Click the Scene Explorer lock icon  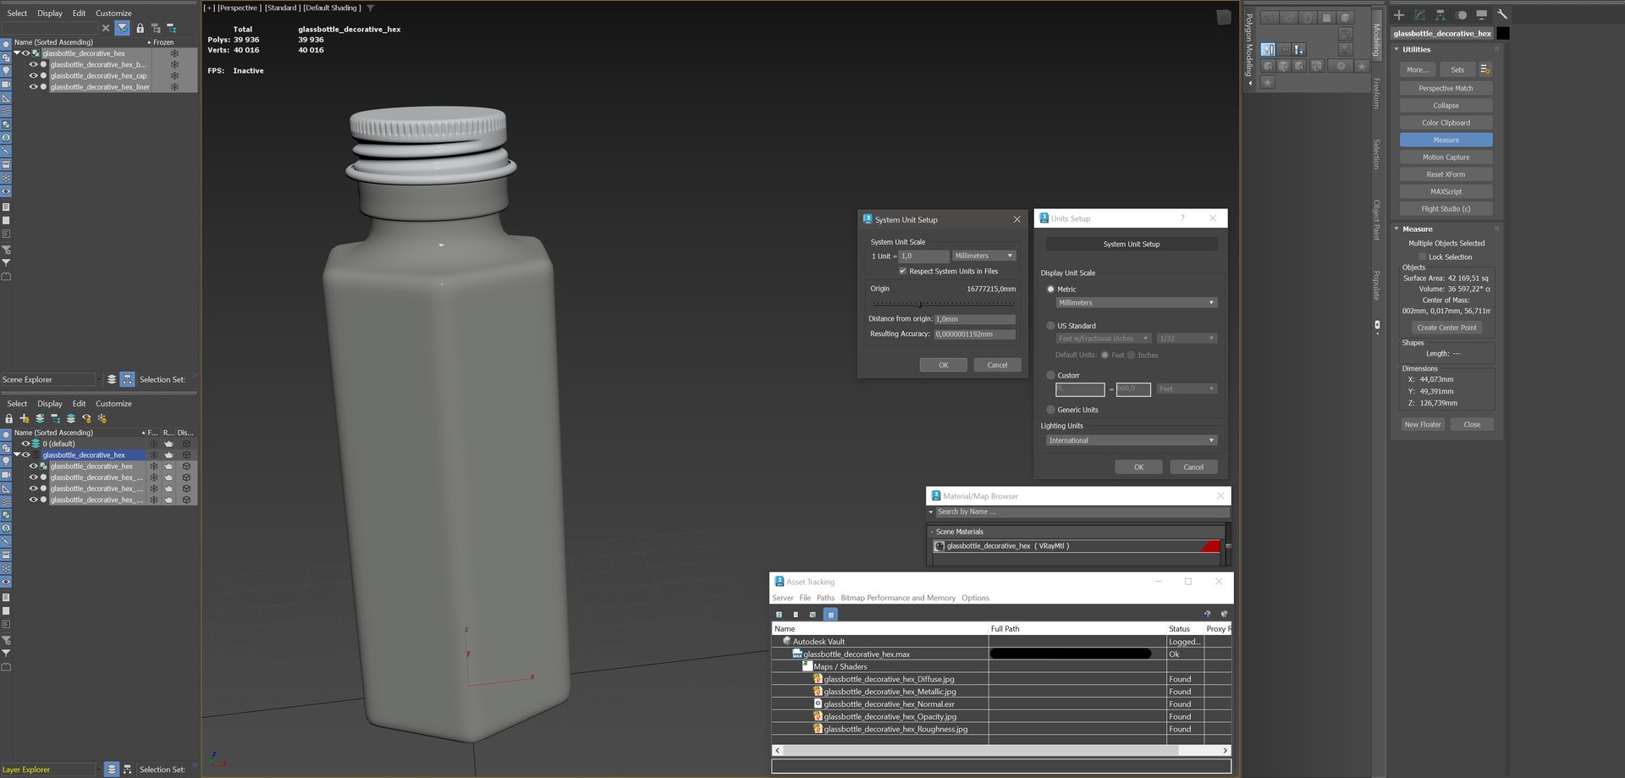point(140,28)
